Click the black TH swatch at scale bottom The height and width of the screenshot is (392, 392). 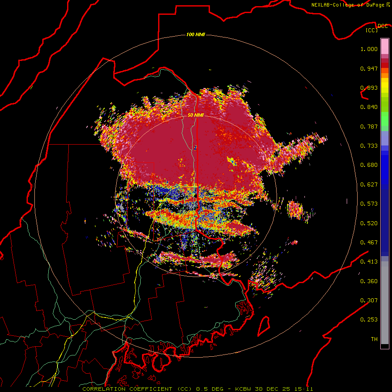(385, 346)
